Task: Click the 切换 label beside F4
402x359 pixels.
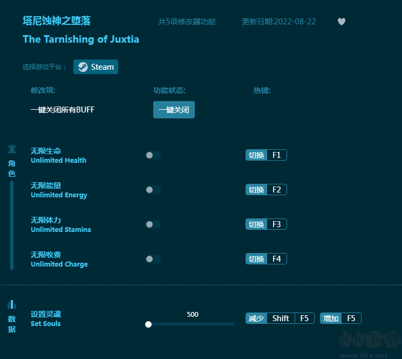Action: tap(256, 259)
